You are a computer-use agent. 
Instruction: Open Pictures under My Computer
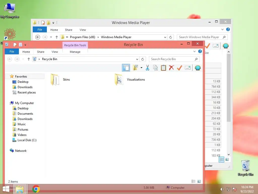23,130
